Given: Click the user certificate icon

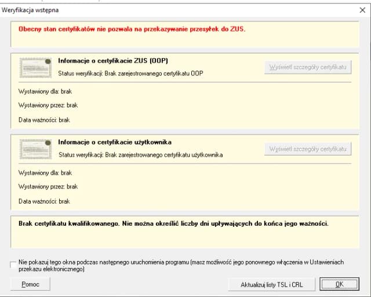Looking at the screenshot, I should pyautogui.click(x=35, y=149).
